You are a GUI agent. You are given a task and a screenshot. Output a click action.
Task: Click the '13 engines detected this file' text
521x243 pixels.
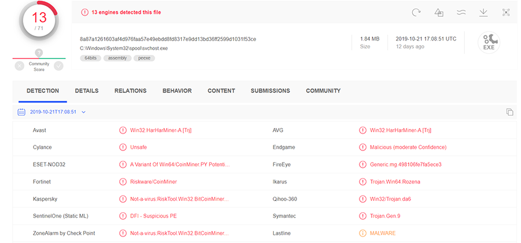click(126, 12)
